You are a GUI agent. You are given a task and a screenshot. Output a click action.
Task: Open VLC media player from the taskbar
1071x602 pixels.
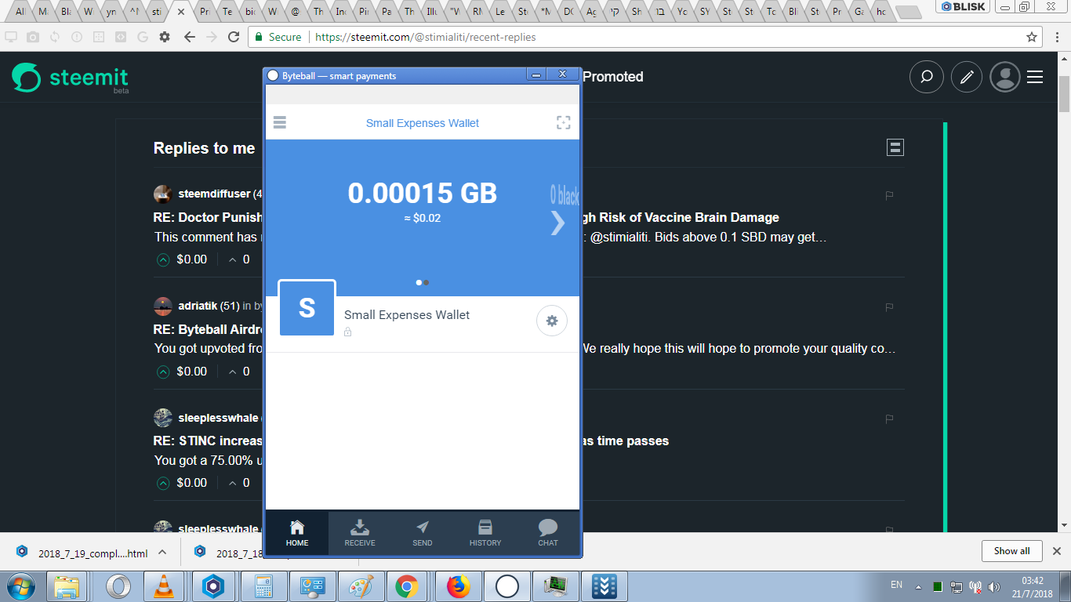pos(165,586)
